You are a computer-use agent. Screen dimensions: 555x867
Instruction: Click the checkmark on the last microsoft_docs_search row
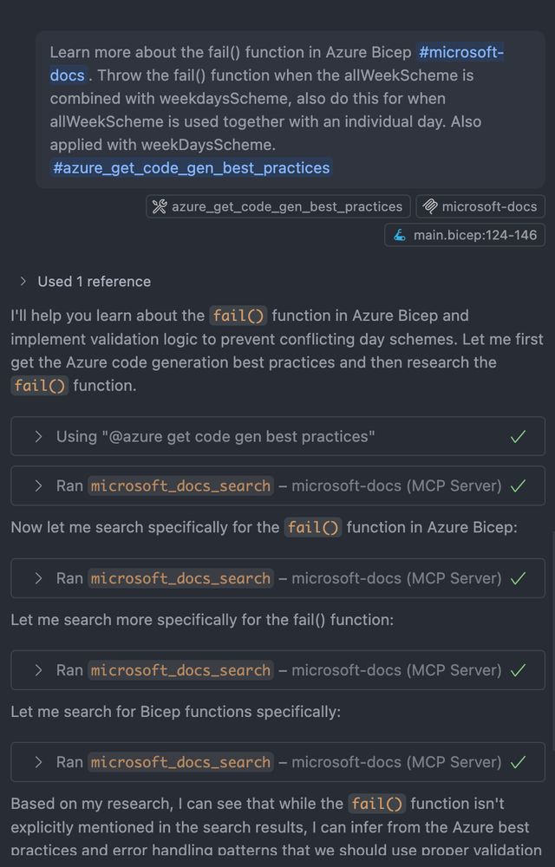518,762
